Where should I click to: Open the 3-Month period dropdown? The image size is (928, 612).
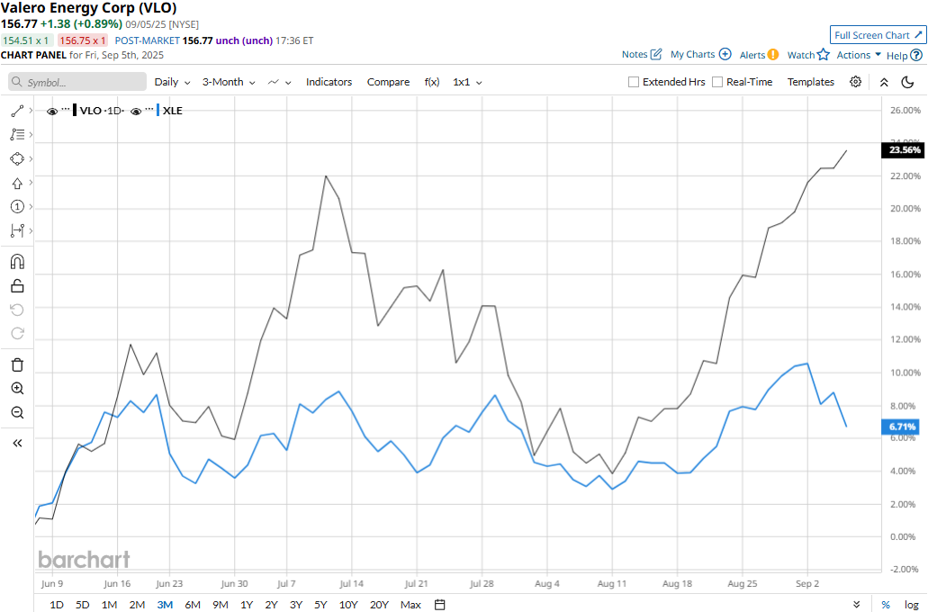coord(229,82)
